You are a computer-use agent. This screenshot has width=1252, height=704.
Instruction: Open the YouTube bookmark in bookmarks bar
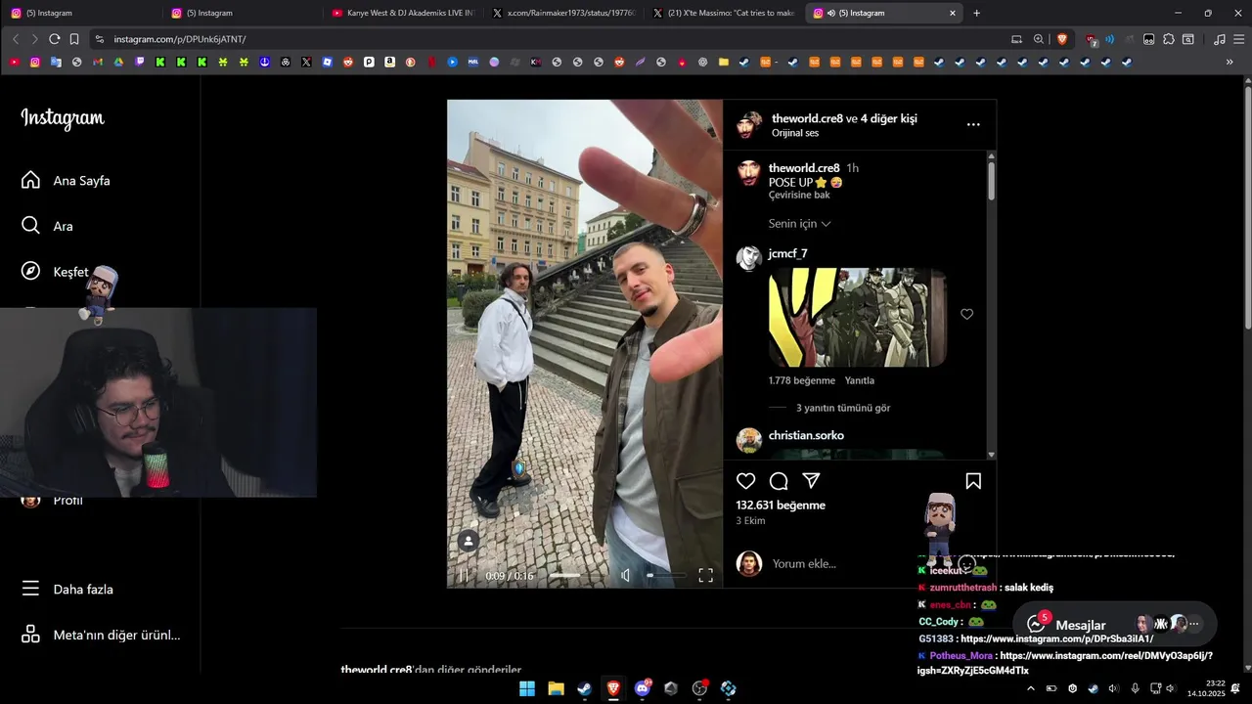tap(14, 62)
